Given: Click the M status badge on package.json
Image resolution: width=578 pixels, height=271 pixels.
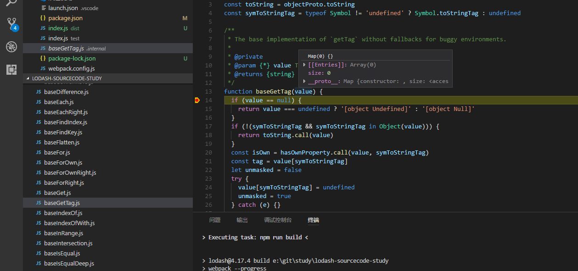Looking at the screenshot, I should tap(185, 18).
